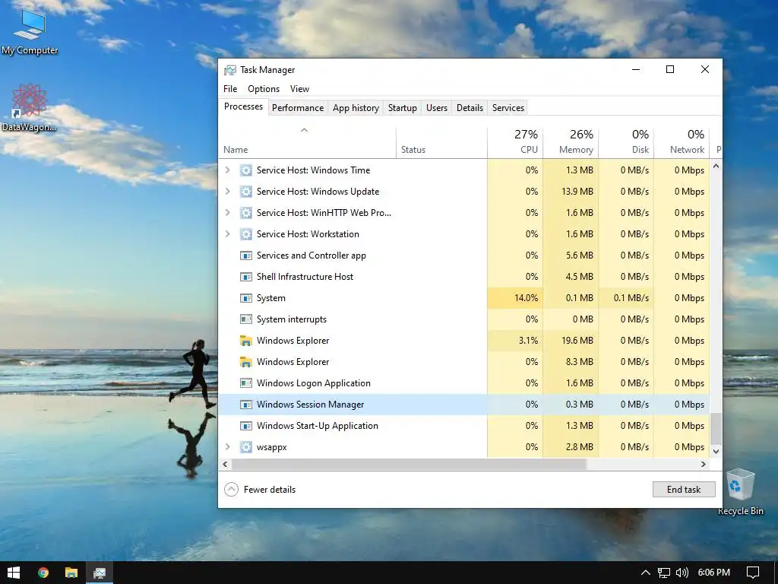Click the Windows Session Manager icon
The image size is (778, 584).
coord(245,405)
